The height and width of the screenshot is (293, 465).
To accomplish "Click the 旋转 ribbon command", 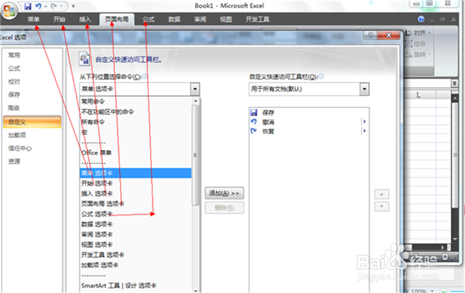I will tap(417, 54).
